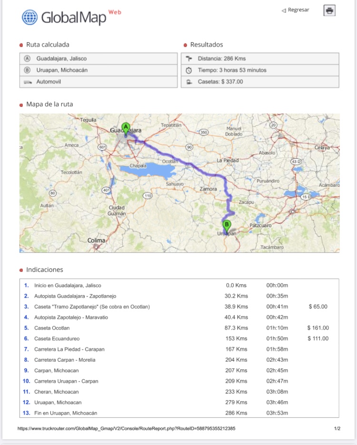Select step 5 Caseta Ocotlan row
The height and width of the screenshot is (445, 357).
pyautogui.click(x=52, y=328)
